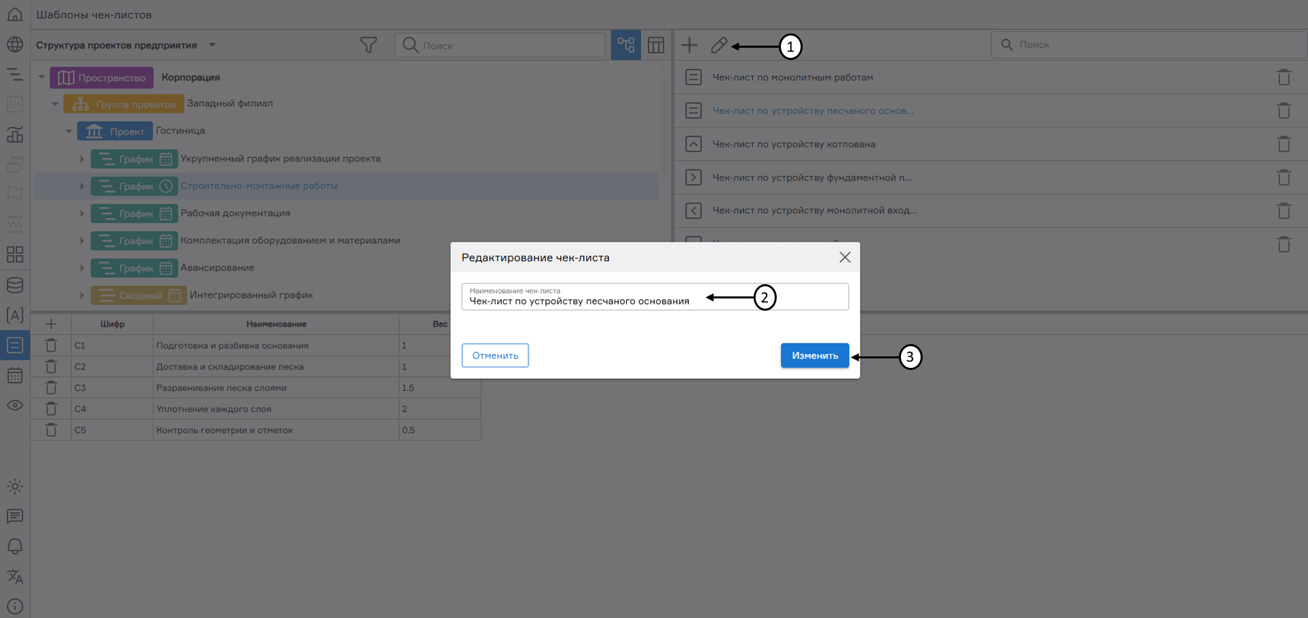
Task: Delete checklist for monolithic works via trash icon
Action: pos(1283,78)
